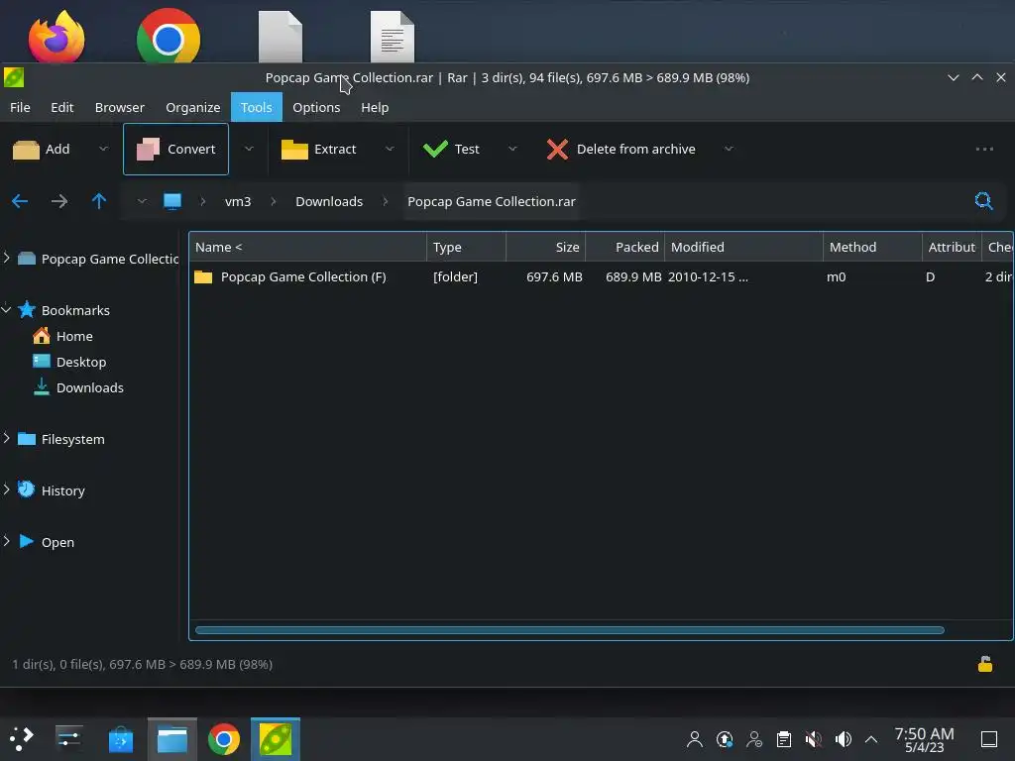Select Filesystem in sidebar

60,439
